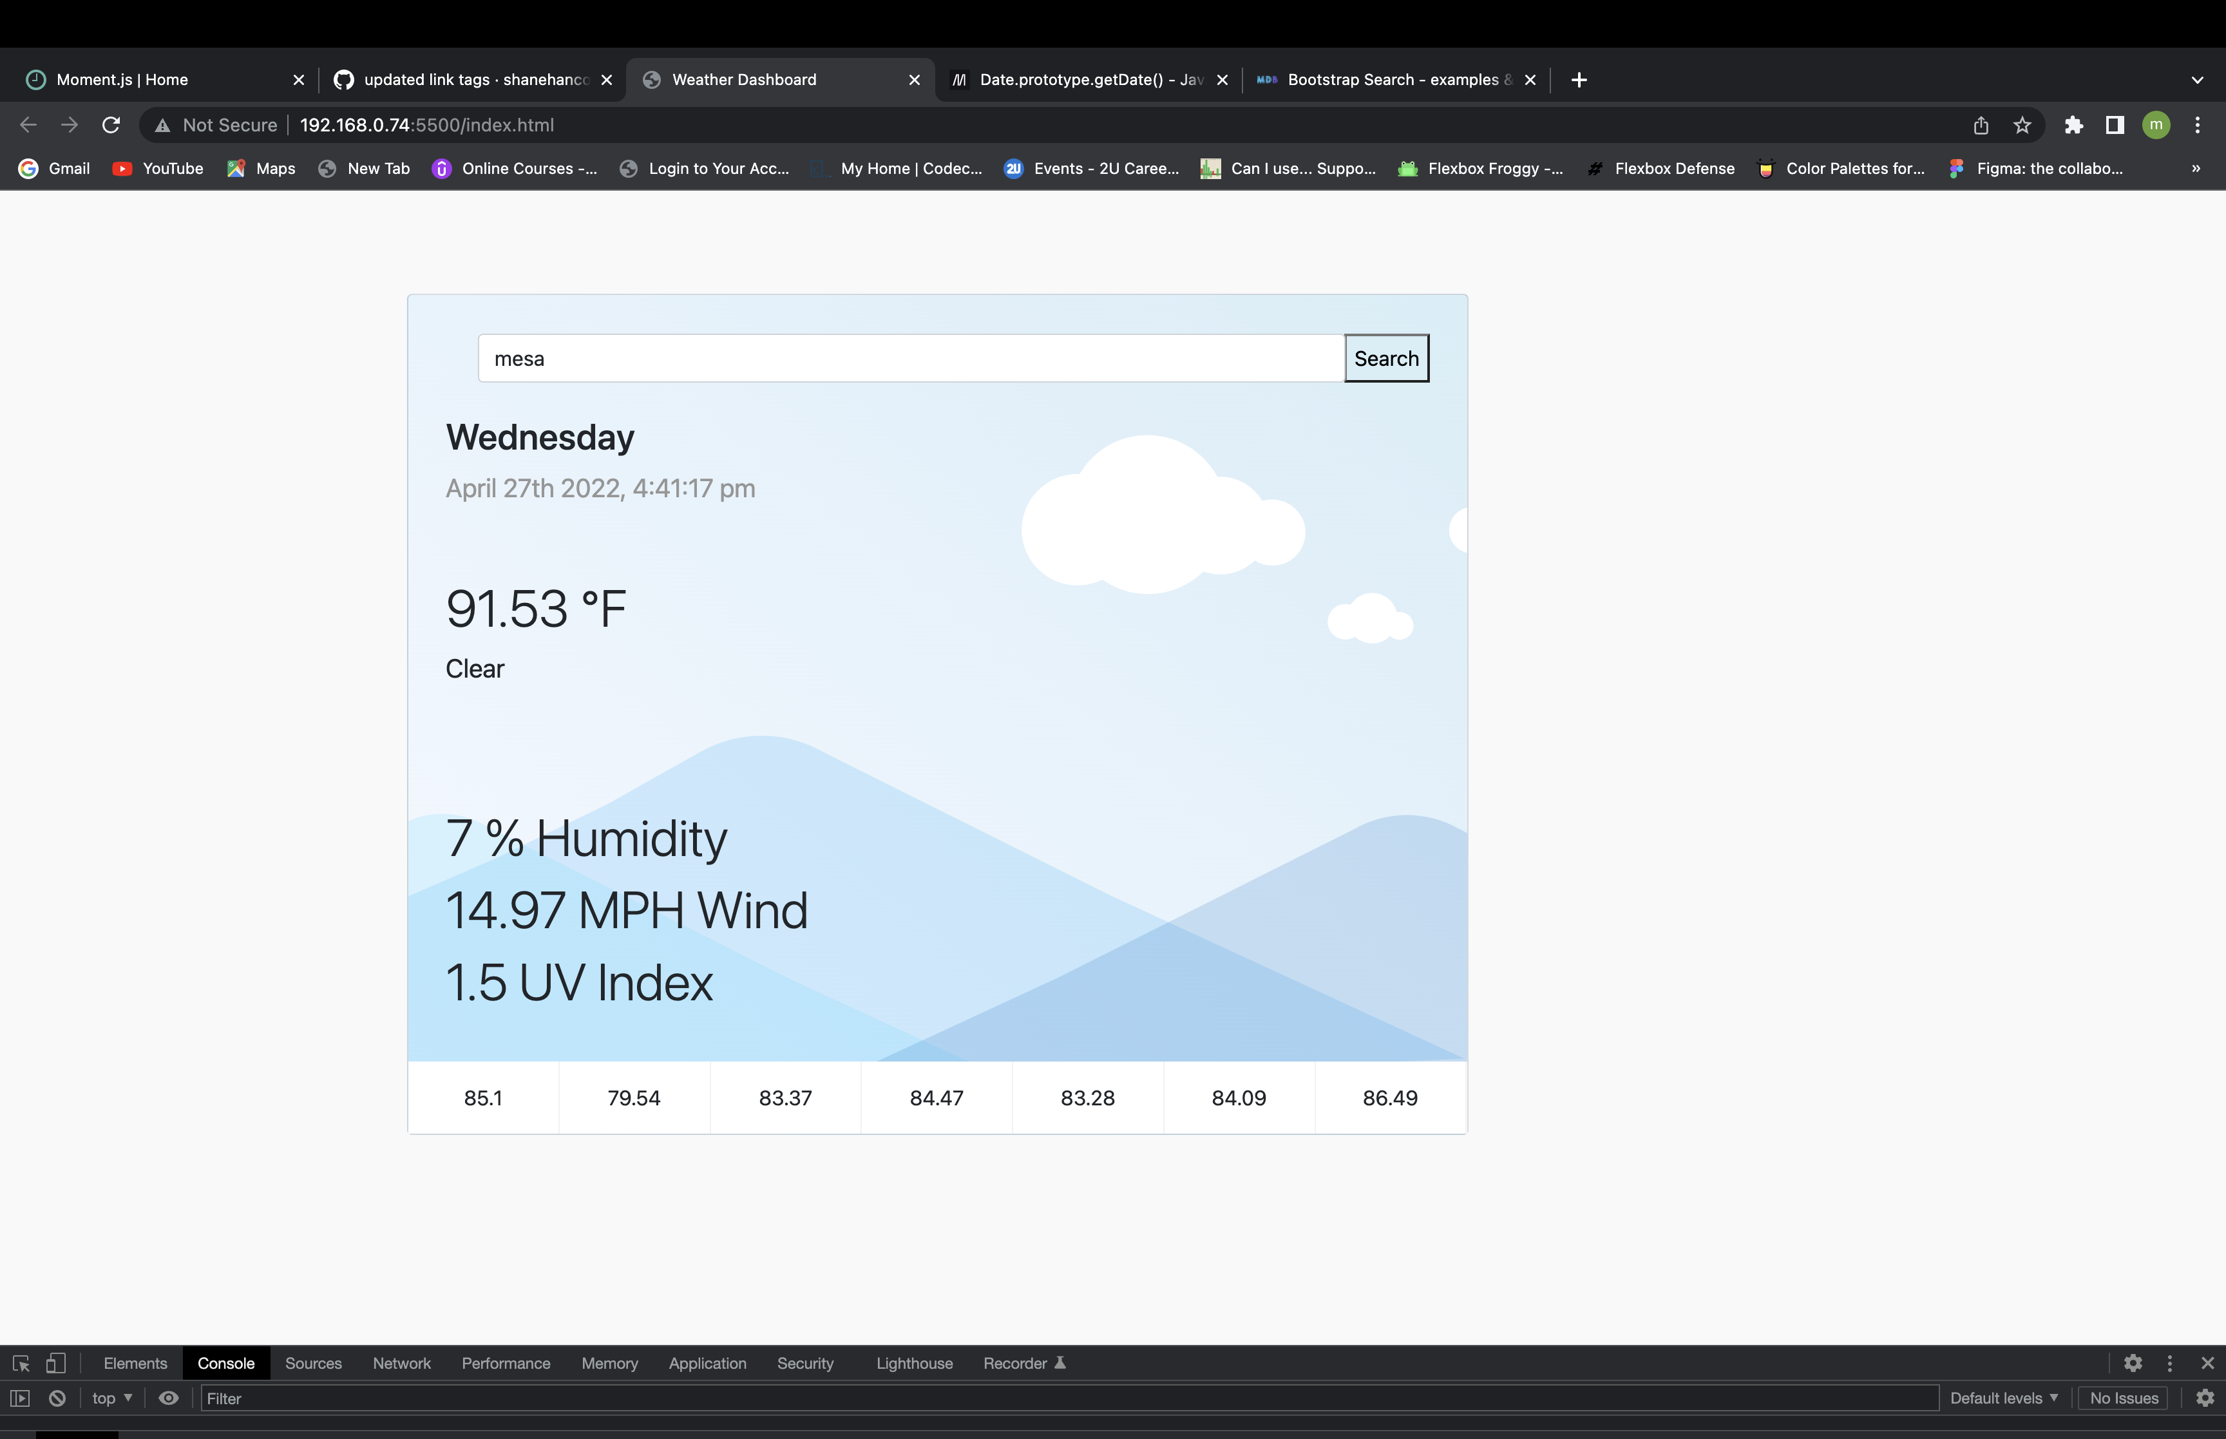Click the Search button

pos(1386,359)
